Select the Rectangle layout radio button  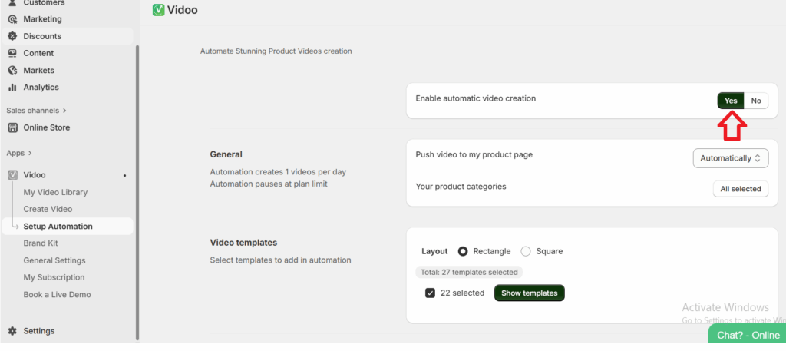(463, 251)
